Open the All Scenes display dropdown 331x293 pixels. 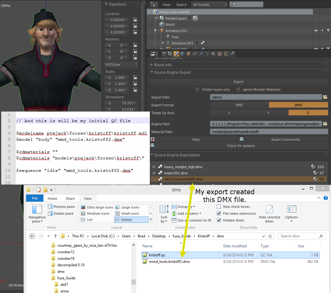coord(209,4)
